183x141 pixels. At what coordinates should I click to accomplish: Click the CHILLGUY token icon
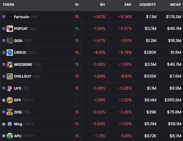tap(10, 76)
